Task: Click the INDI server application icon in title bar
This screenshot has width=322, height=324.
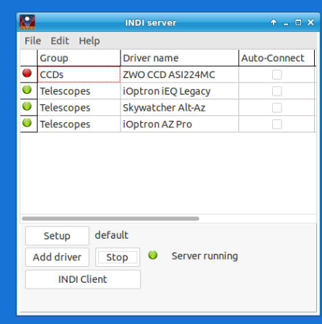Action: pyautogui.click(x=27, y=22)
